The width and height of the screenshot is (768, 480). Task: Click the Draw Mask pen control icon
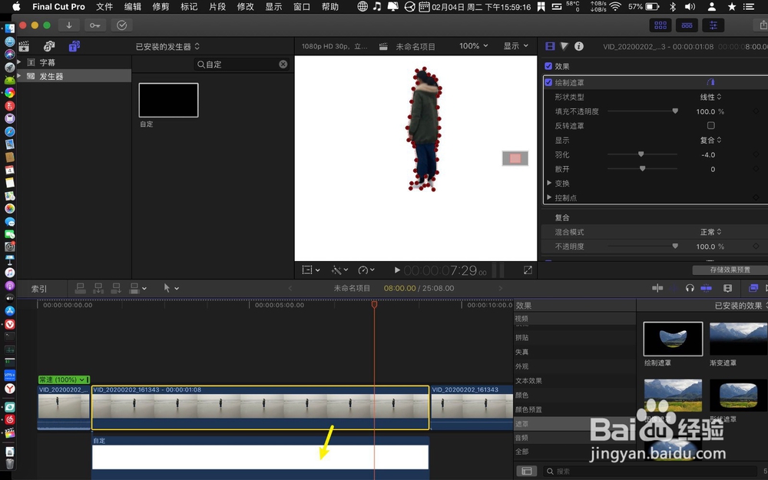pyautogui.click(x=710, y=82)
